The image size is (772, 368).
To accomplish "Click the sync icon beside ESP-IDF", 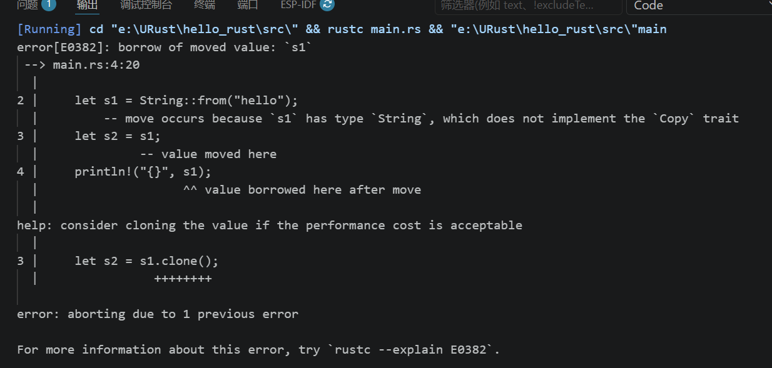I will (x=327, y=5).
